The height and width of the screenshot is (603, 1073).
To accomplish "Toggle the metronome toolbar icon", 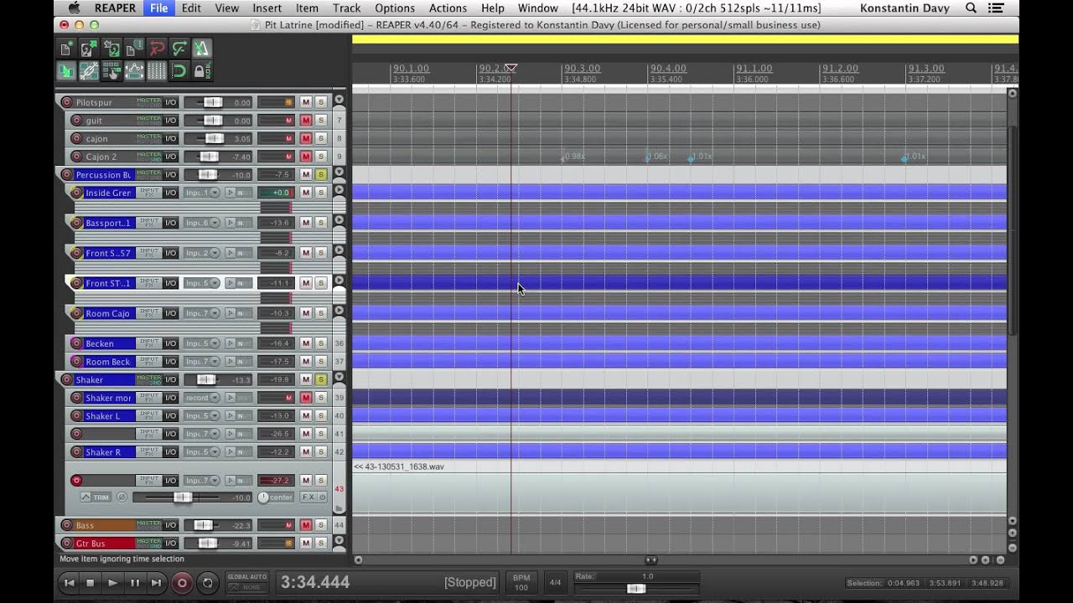I will (202, 49).
